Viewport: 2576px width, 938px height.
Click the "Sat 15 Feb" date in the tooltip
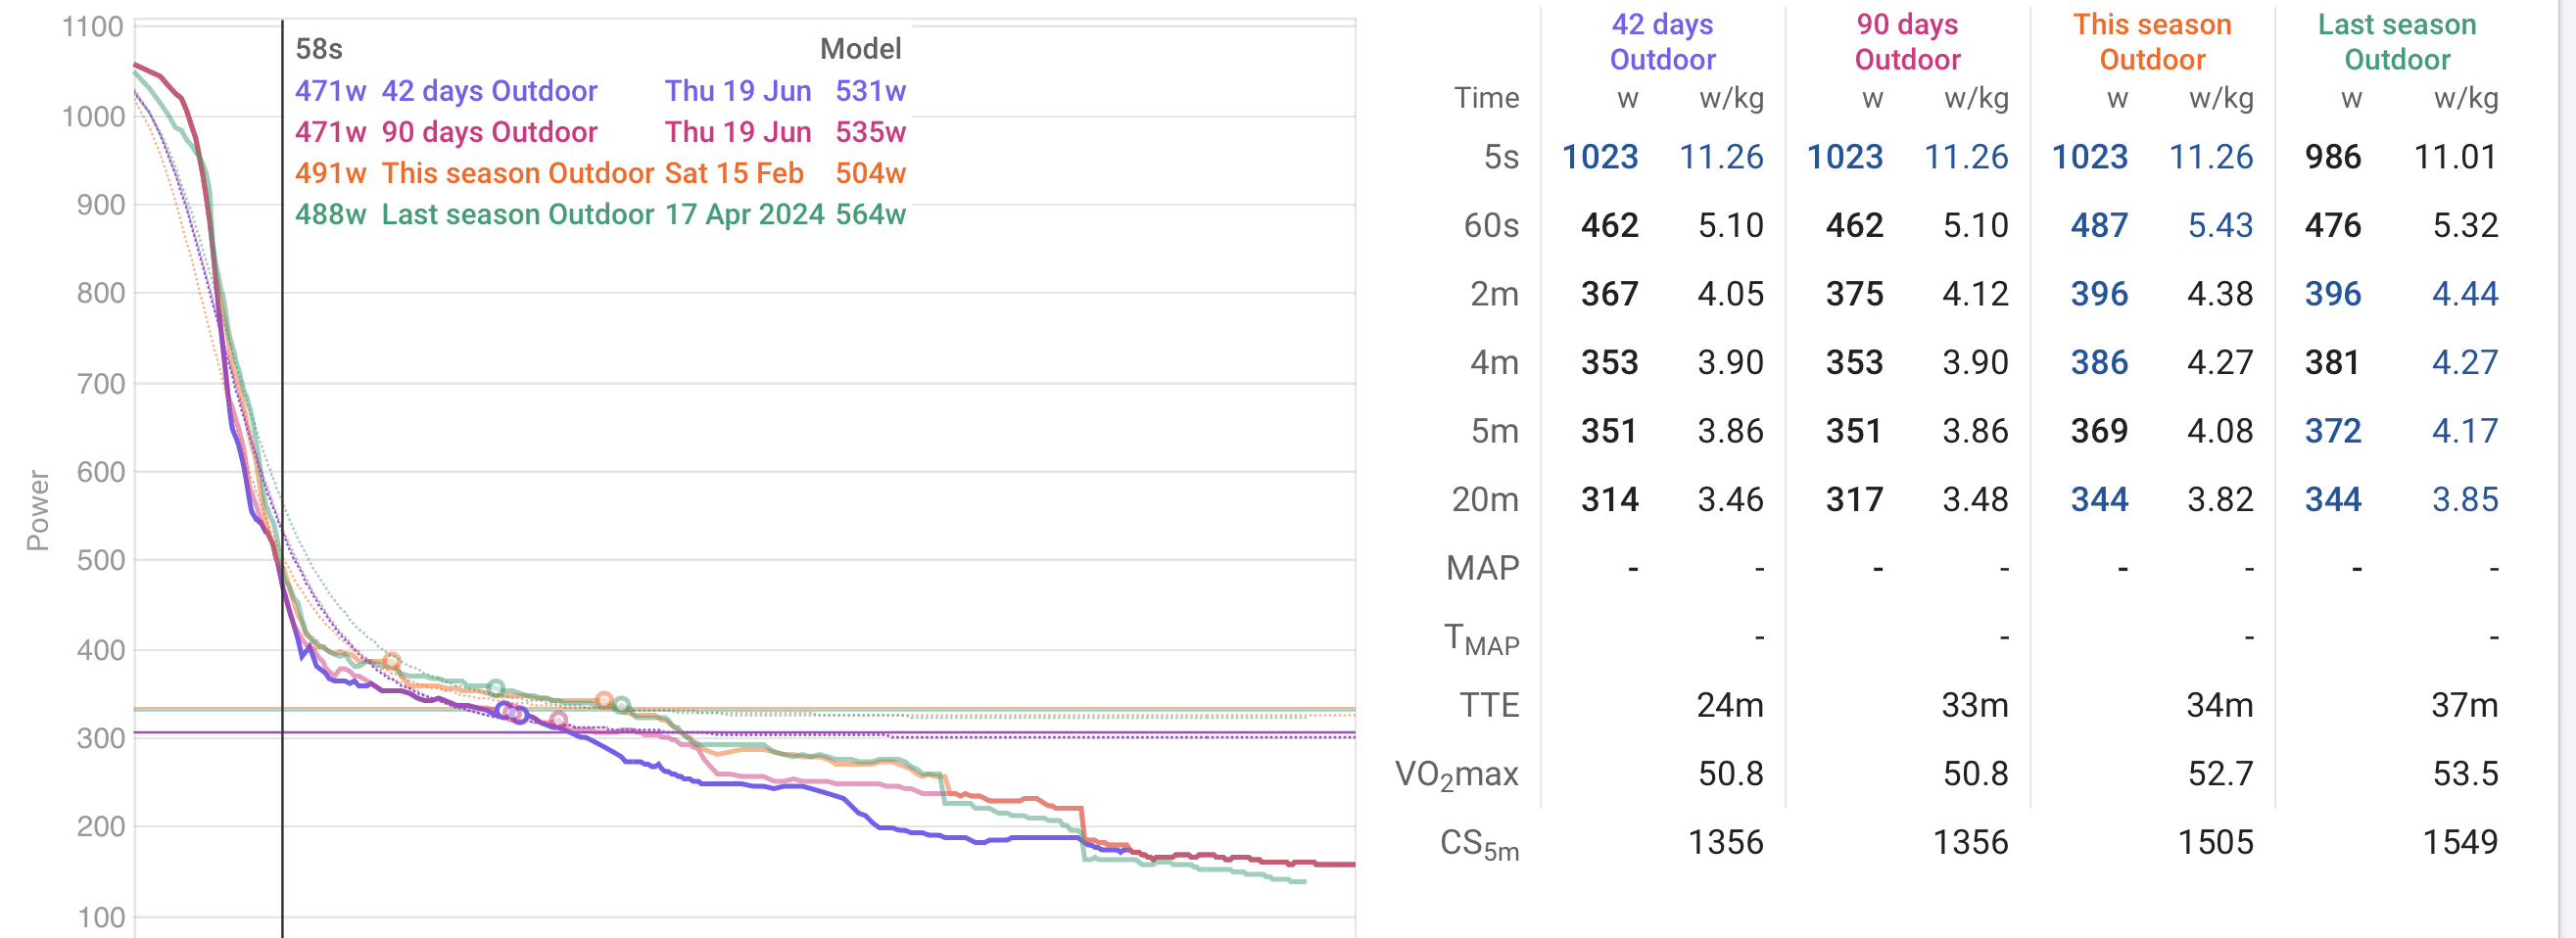coord(734,173)
